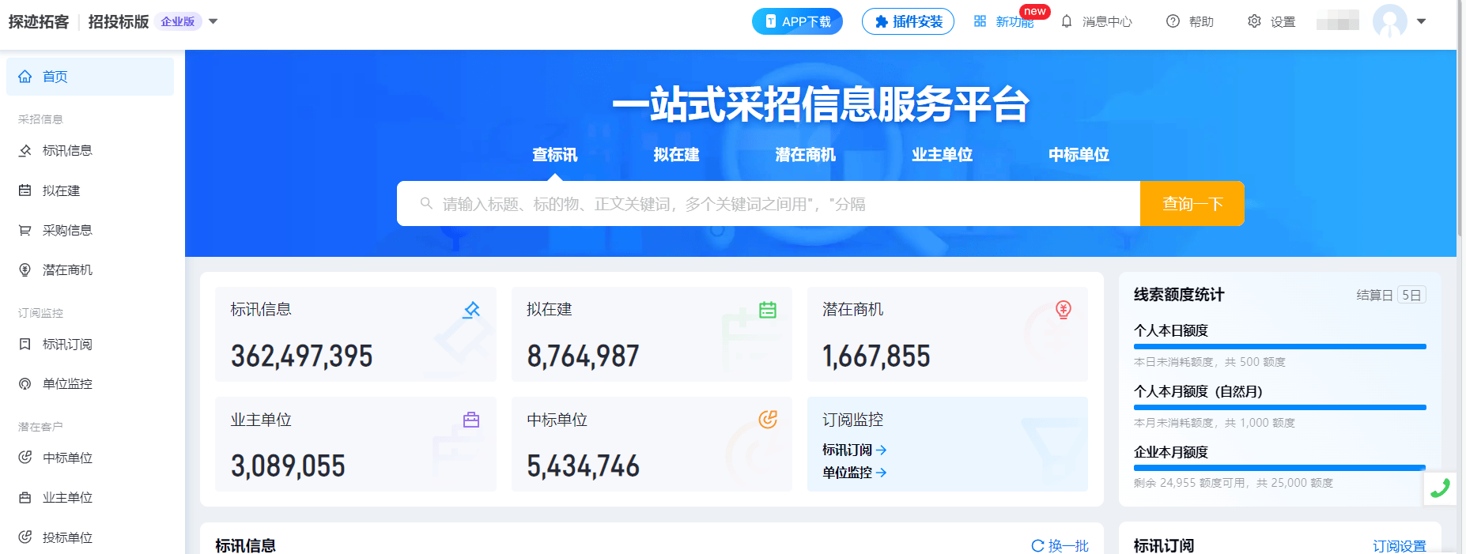1466x554 pixels.
Task: Click the user avatar icon
Action: coord(1389,21)
